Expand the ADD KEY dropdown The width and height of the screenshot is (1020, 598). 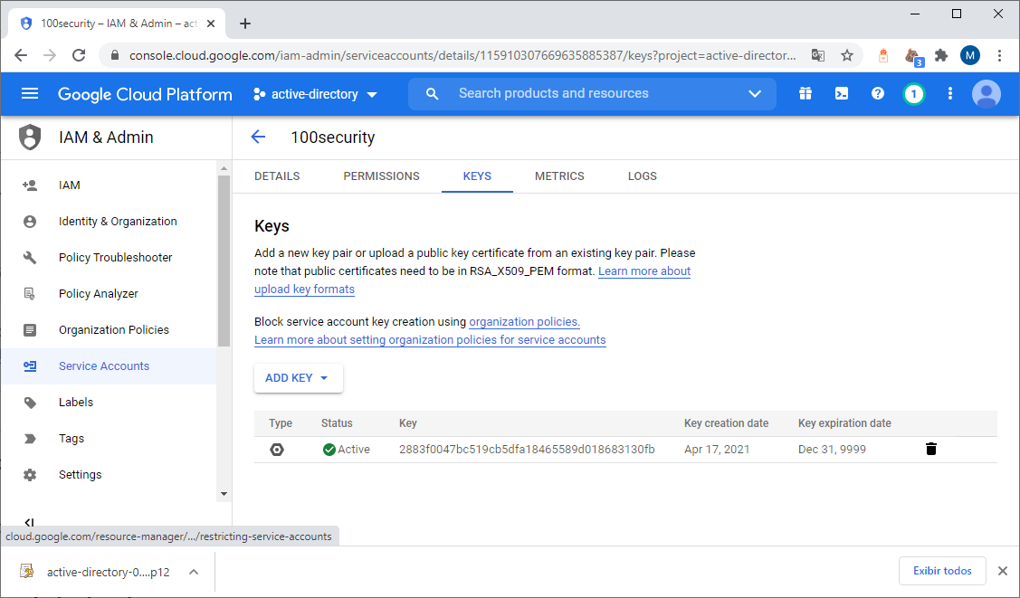click(298, 378)
